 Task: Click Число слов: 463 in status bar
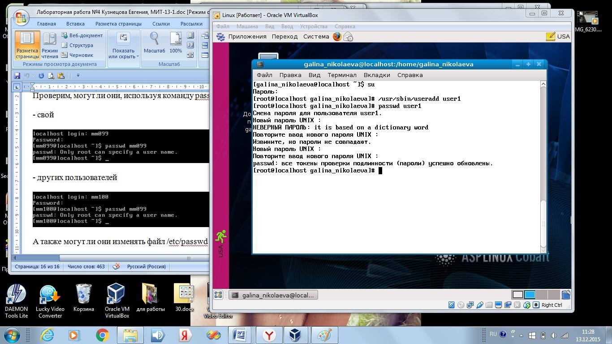[86, 267]
